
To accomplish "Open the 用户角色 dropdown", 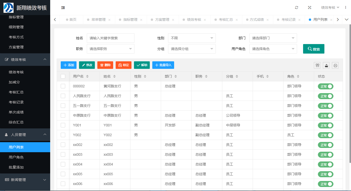I will [273, 49].
